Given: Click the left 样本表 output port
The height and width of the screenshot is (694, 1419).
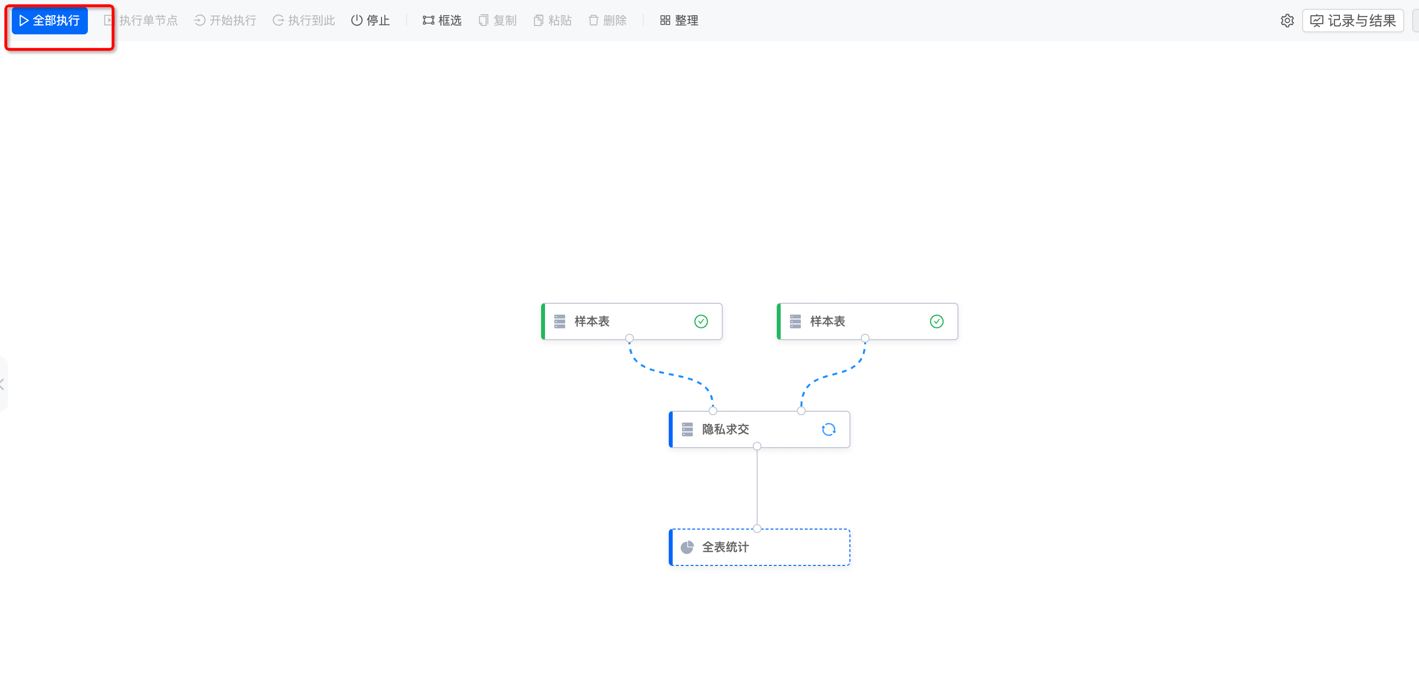Looking at the screenshot, I should [629, 338].
